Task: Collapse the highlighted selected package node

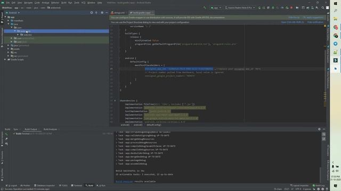Action: click(15, 31)
